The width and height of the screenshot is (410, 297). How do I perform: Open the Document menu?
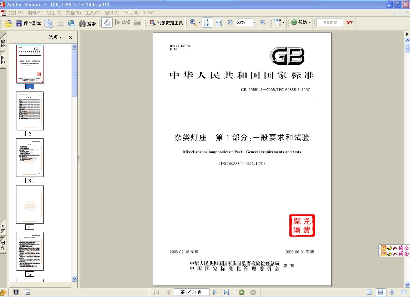tap(73, 13)
